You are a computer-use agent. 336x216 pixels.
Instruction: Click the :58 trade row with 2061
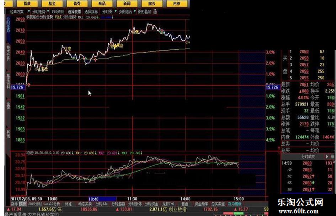[307, 189]
